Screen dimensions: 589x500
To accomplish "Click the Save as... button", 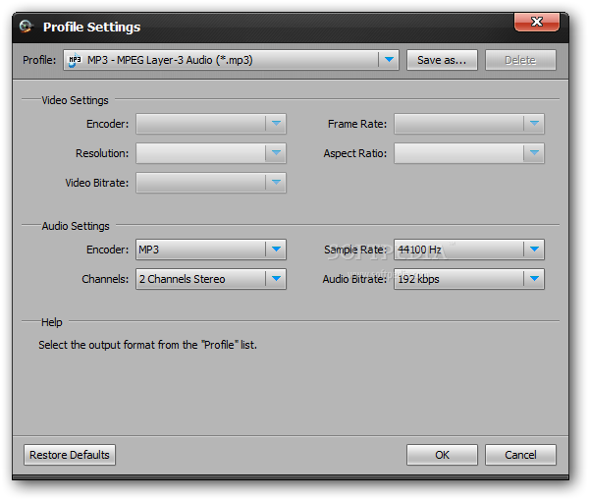I will tap(442, 60).
